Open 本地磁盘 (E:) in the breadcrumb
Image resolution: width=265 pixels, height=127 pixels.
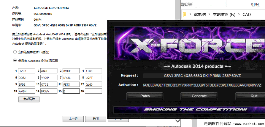click(224, 14)
